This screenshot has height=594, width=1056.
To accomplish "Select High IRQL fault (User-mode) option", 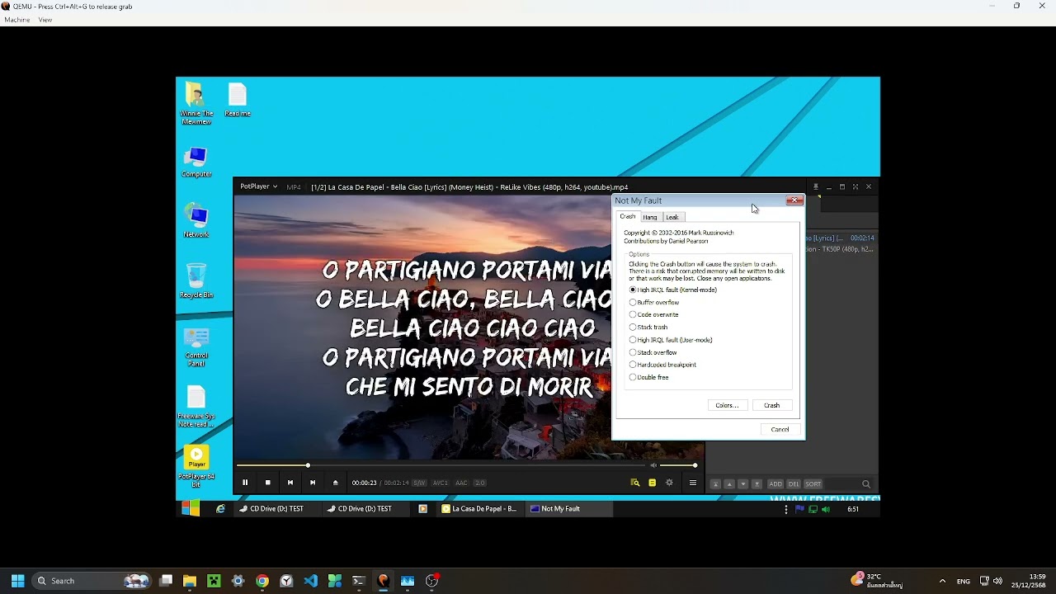I will coord(671,340).
